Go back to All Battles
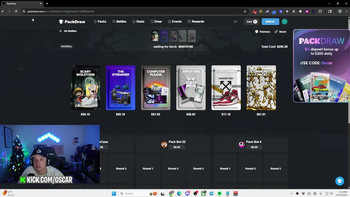350x197 pixels. click(x=68, y=31)
